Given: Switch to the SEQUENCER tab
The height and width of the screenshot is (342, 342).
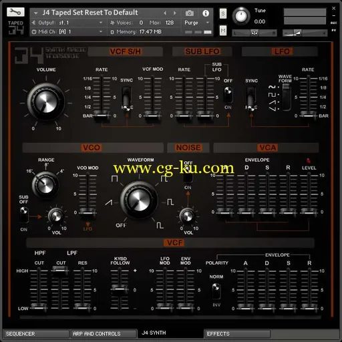Looking at the screenshot, I should point(36,334).
